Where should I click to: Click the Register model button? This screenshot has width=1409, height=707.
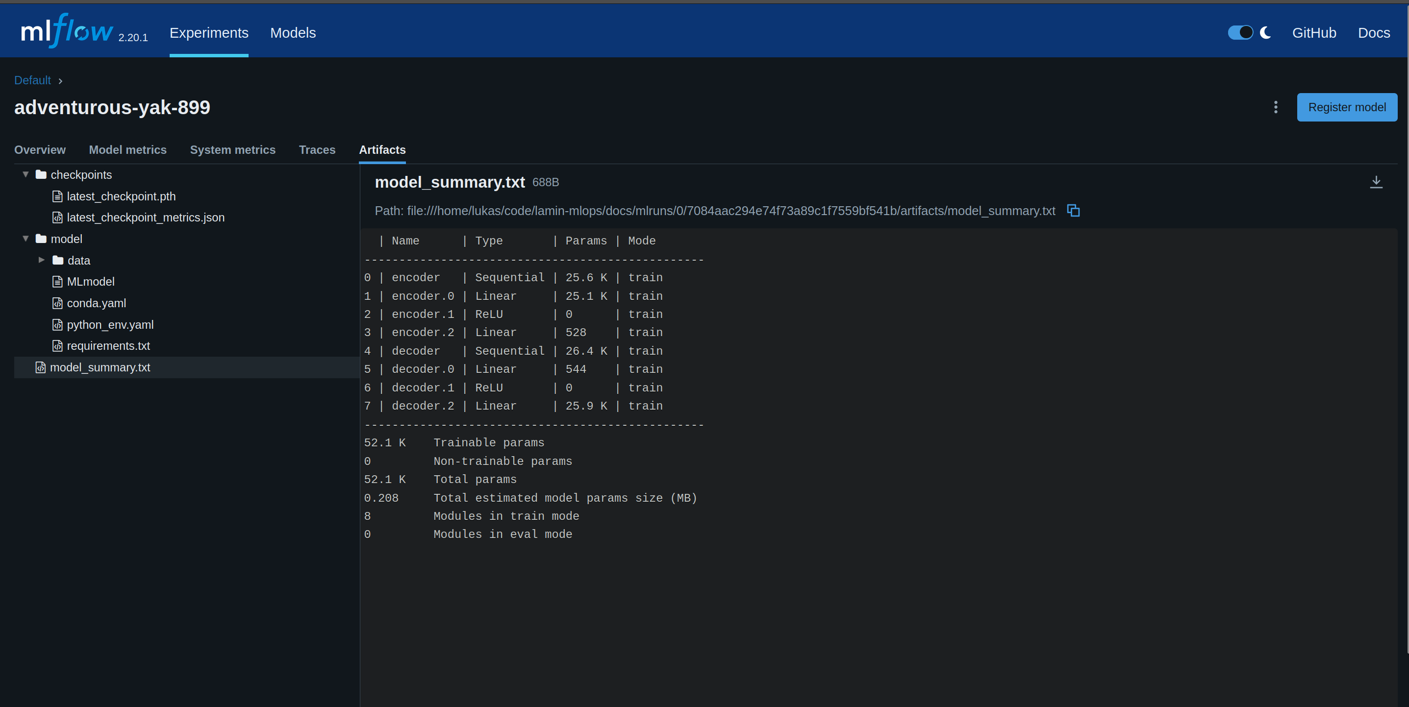[x=1346, y=107]
